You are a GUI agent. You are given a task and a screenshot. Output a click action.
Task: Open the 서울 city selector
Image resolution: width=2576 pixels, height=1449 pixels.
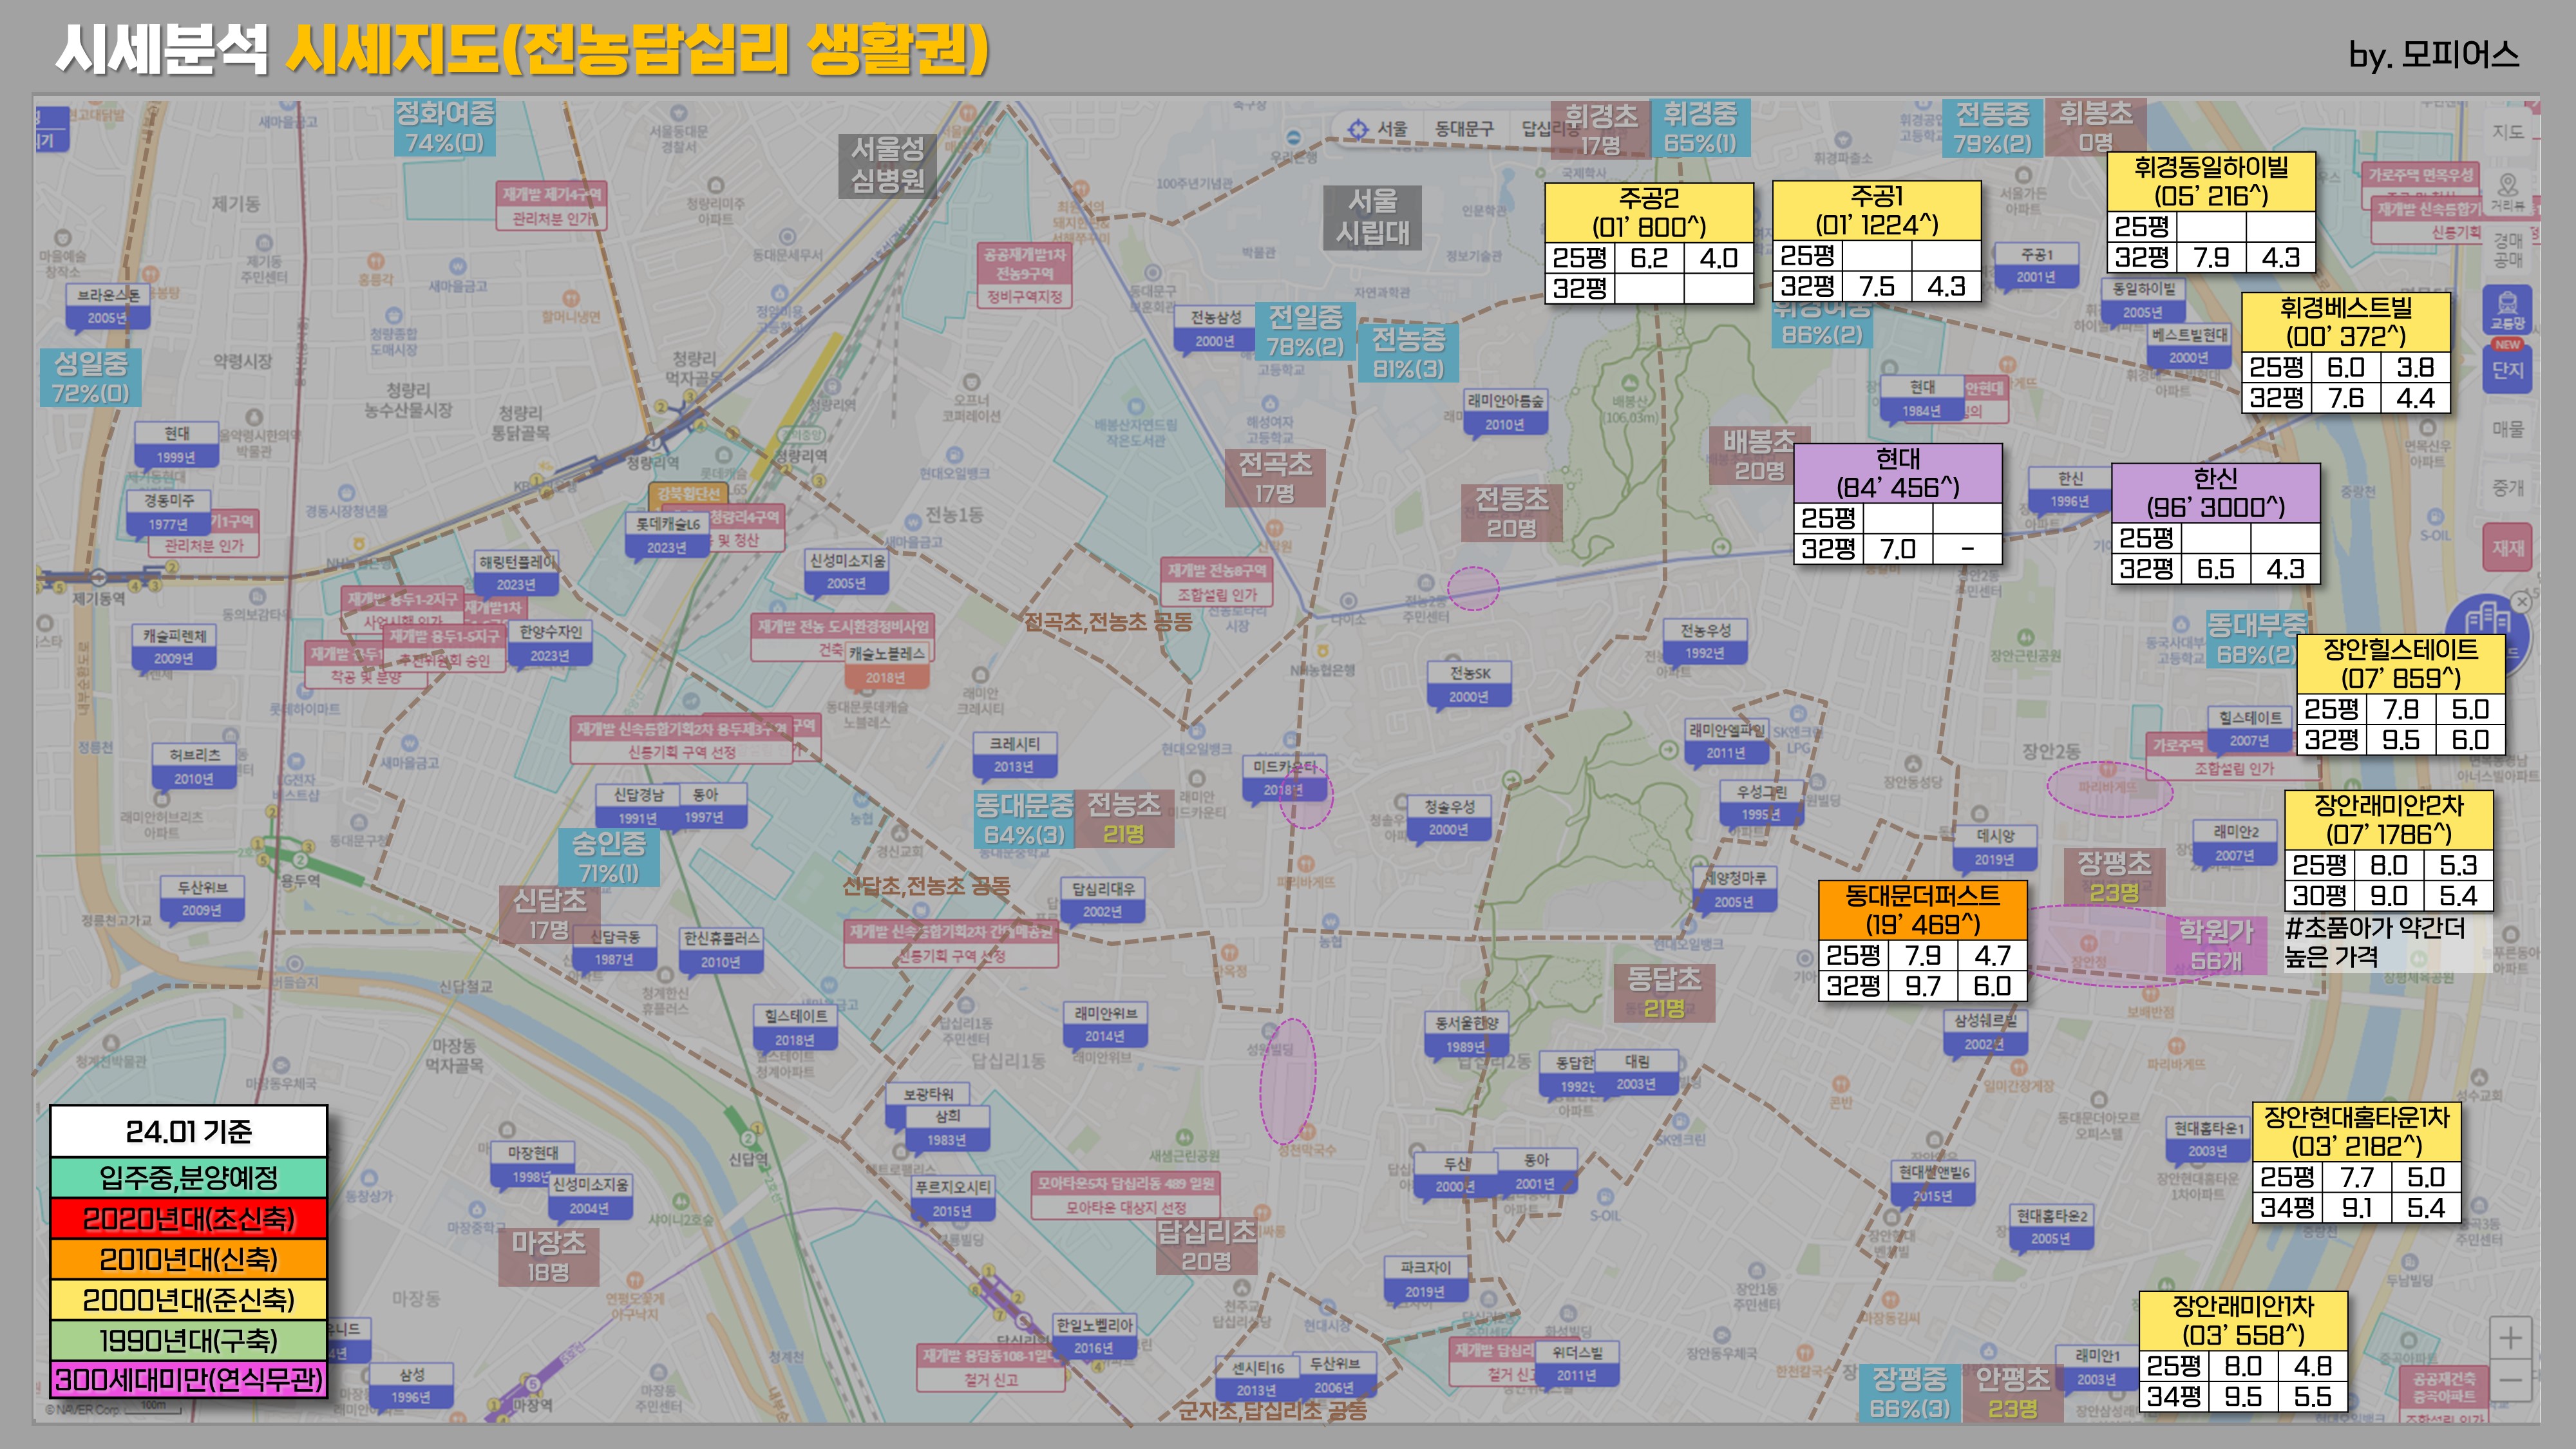[1392, 129]
